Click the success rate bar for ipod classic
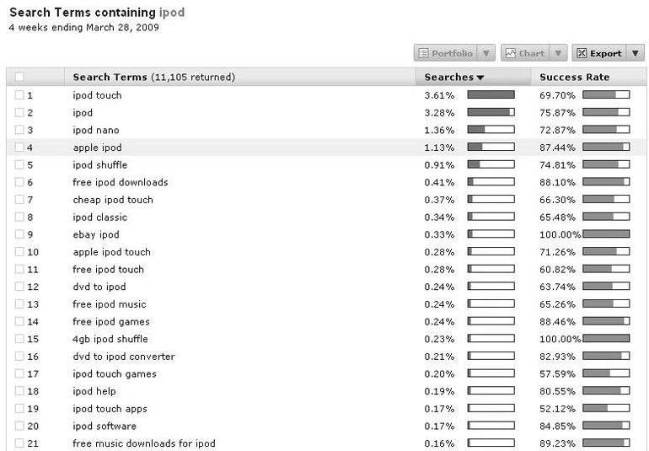The image size is (649, 451). pos(606,217)
